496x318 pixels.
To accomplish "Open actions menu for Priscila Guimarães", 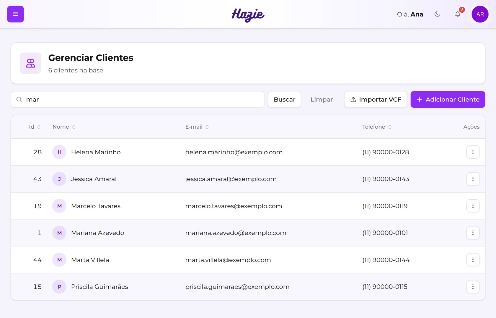I will click(x=473, y=286).
